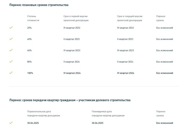Click the checkmark icon beside 80% readiness
The height and width of the screenshot is (130, 179).
(11, 61)
